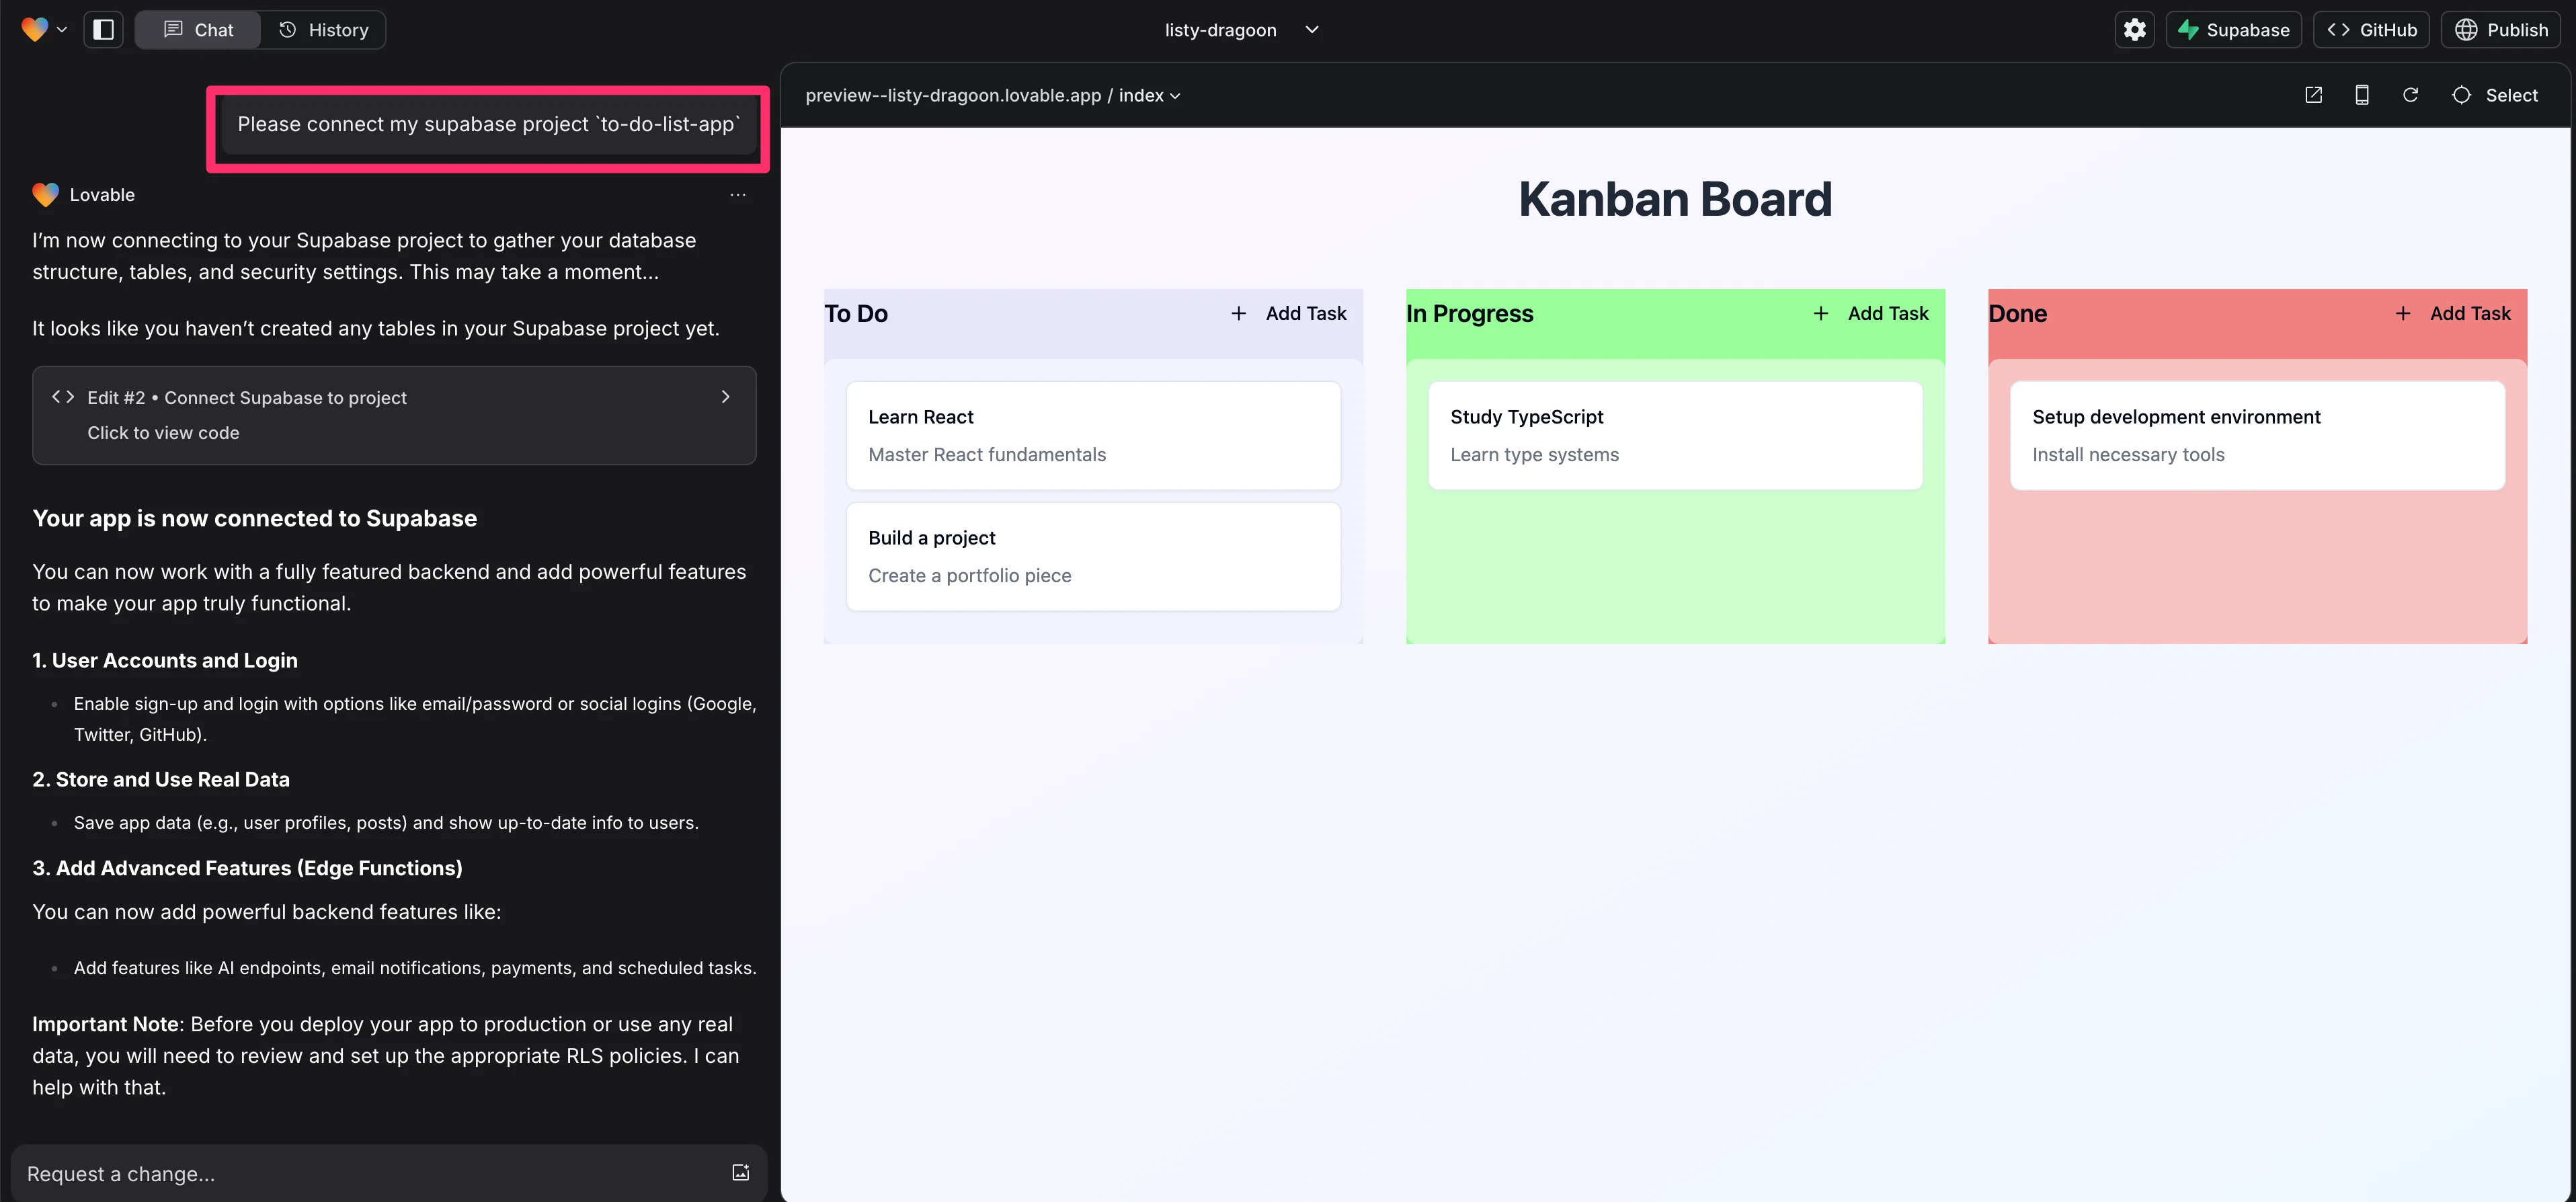Image resolution: width=2576 pixels, height=1202 pixels.
Task: Toggle mobile device preview icon
Action: [2361, 95]
